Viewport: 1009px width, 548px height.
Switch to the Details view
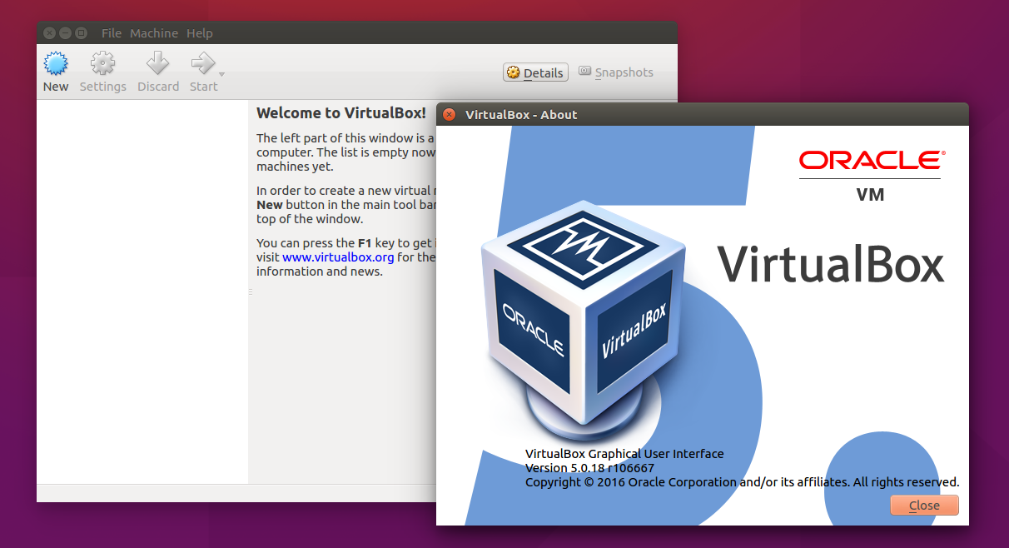(x=535, y=72)
